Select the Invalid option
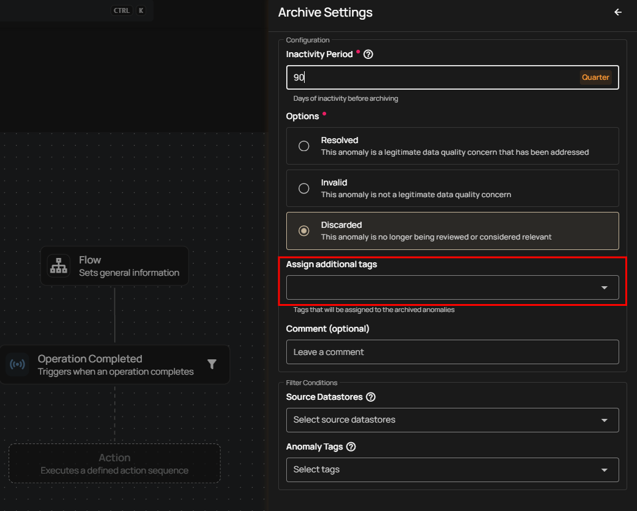Viewport: 637px width, 511px height. 303,188
